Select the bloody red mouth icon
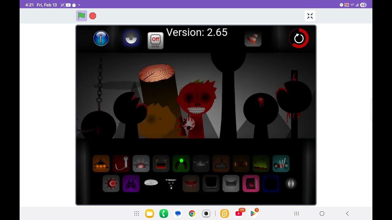392x220 pixels. (191, 183)
